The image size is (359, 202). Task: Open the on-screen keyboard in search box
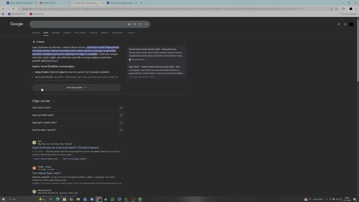coord(129,24)
